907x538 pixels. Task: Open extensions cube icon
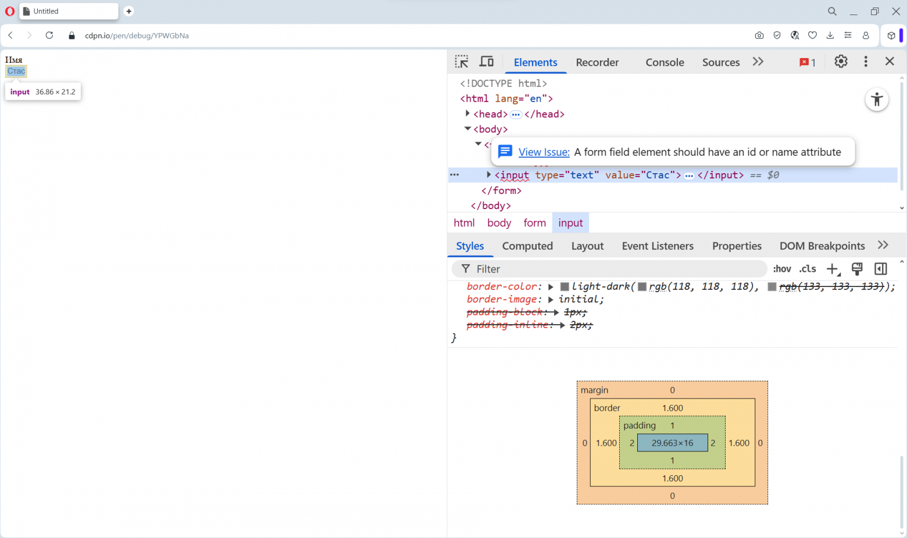tap(891, 35)
